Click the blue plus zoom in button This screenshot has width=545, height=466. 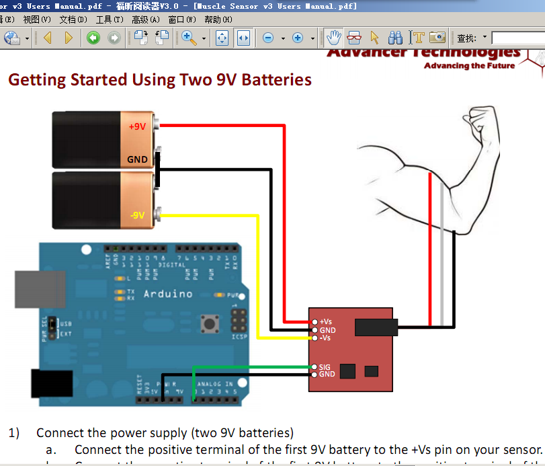pyautogui.click(x=298, y=38)
